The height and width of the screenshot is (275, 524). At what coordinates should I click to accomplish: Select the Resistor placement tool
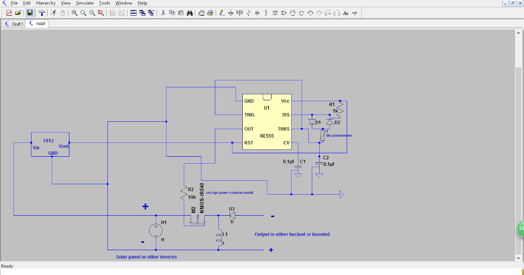pos(248,13)
